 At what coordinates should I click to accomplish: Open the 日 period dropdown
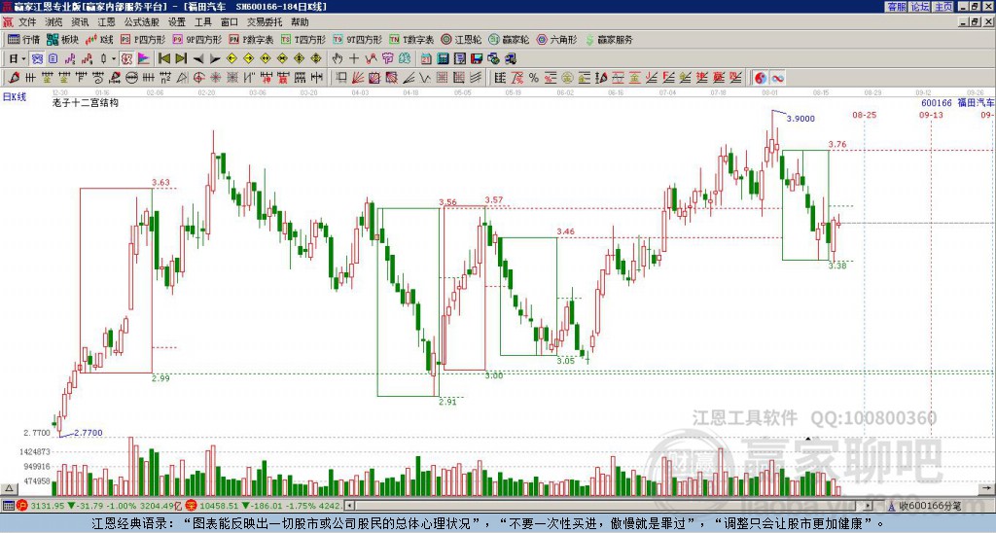pyautogui.click(x=18, y=59)
